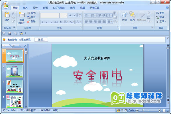
Task: Open Quick Styles gallery
Action: click(141, 17)
